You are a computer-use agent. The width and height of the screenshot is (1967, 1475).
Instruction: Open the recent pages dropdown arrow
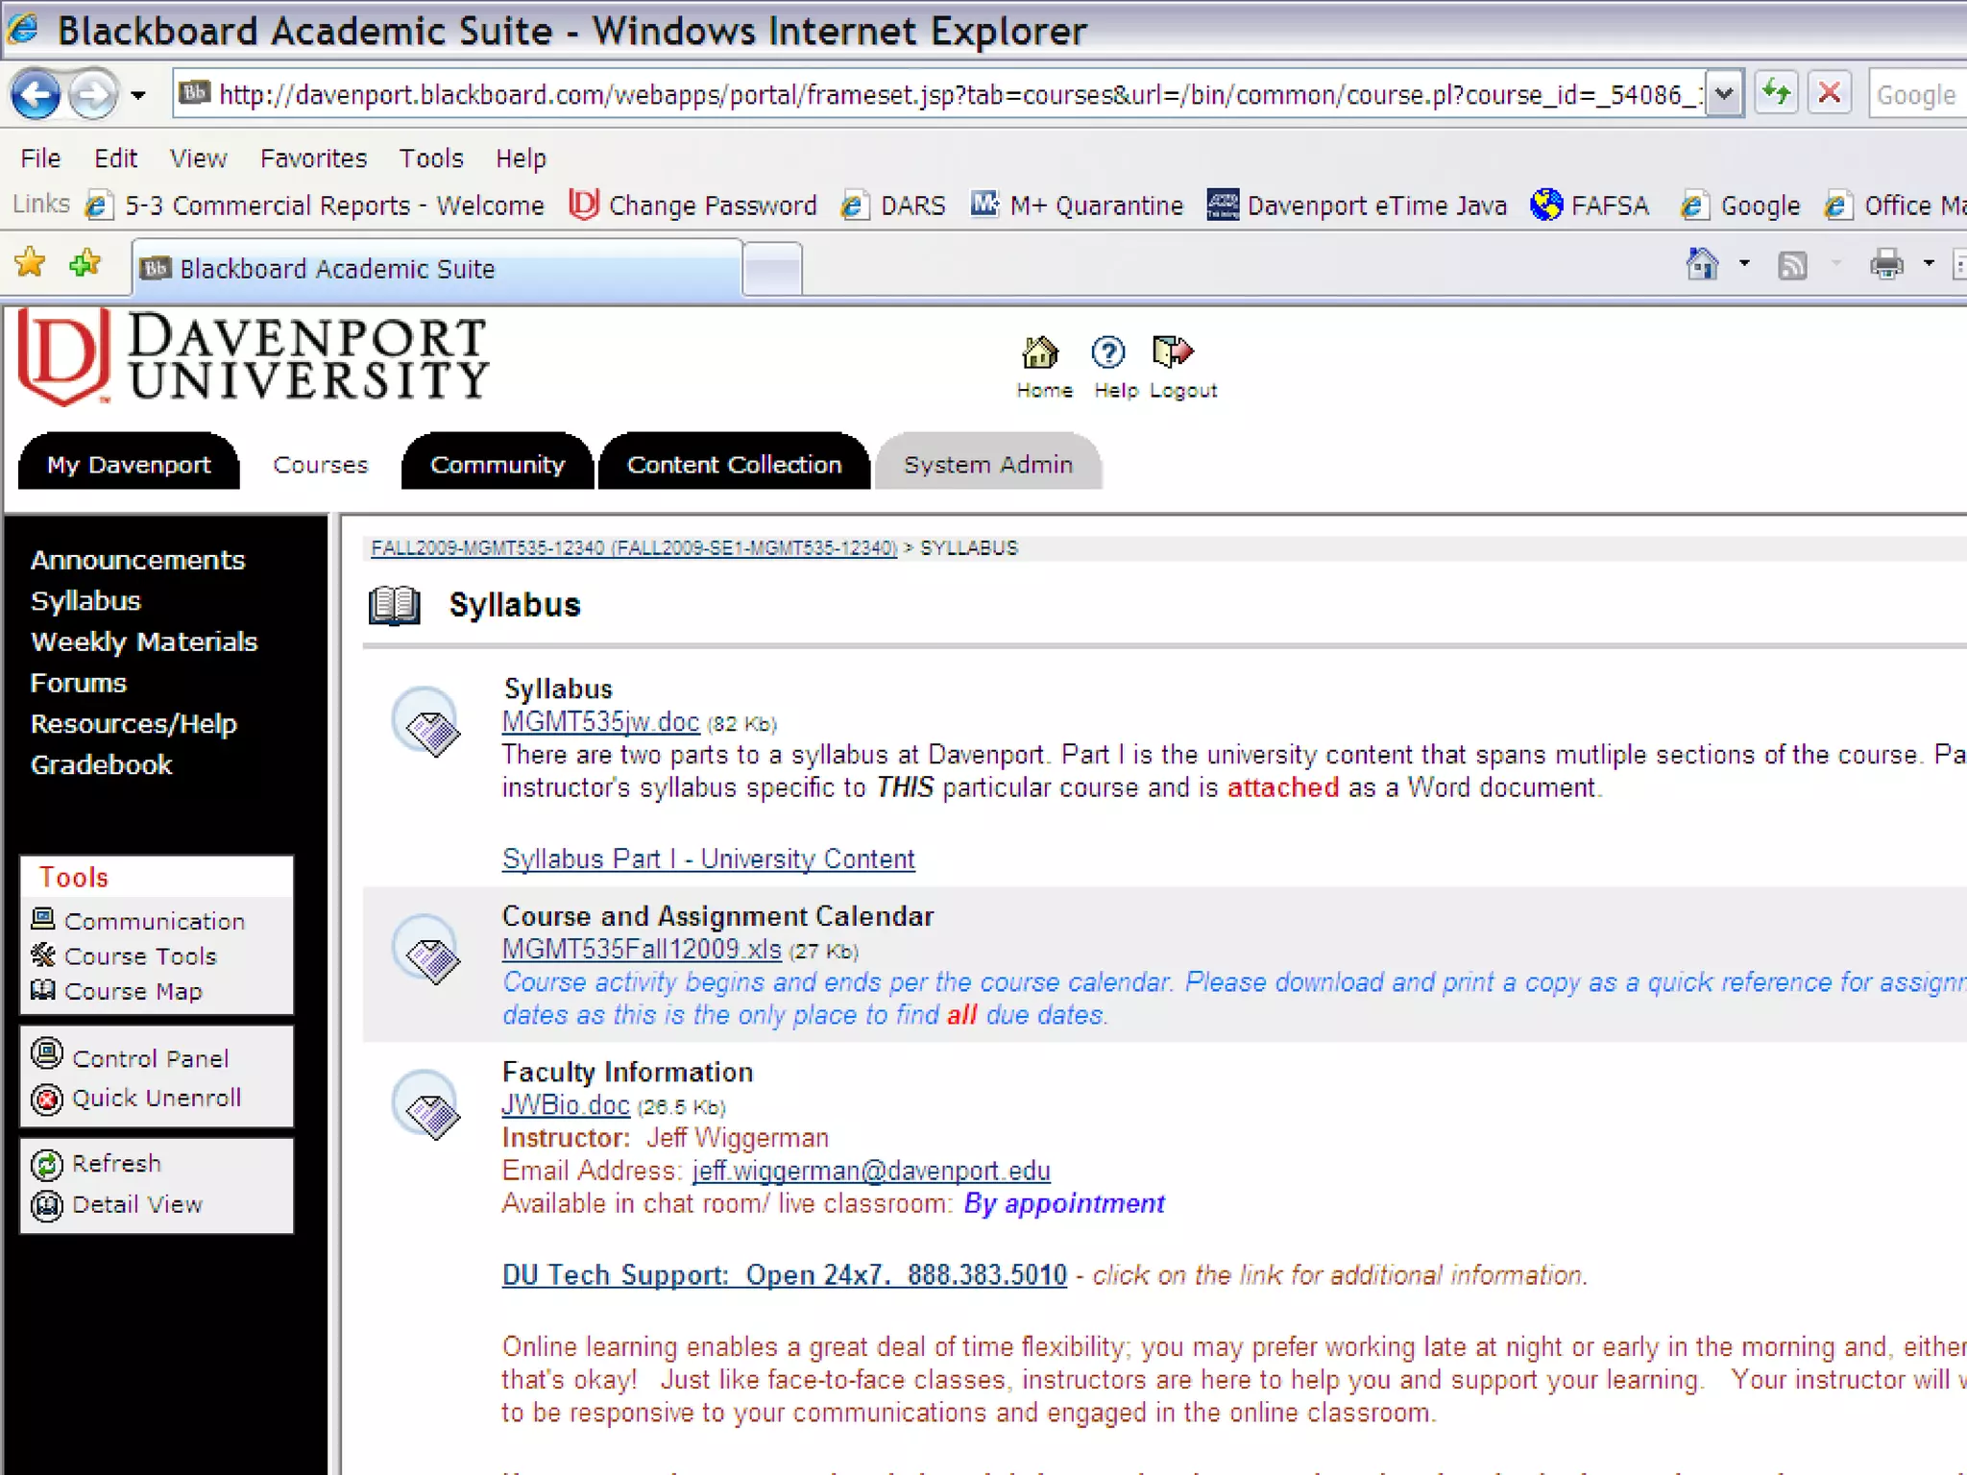138,95
